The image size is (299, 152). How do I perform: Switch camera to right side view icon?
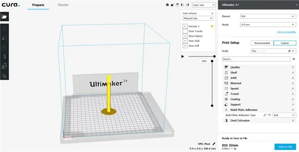188,5
